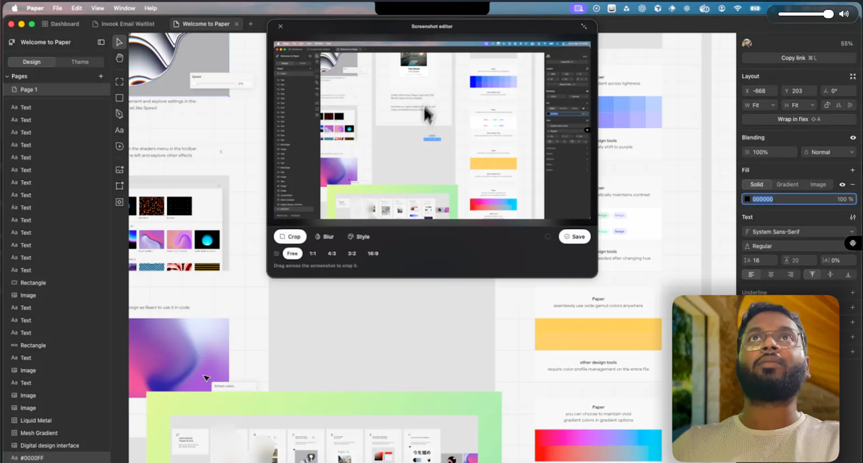Align text to the left

pos(751,275)
